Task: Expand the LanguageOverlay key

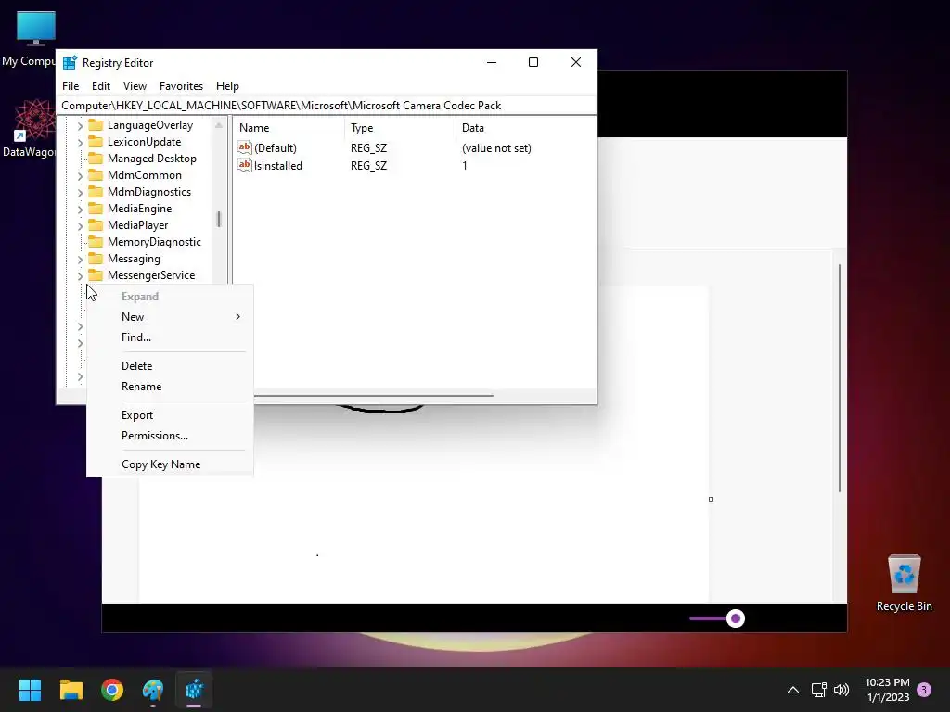Action: point(80,126)
